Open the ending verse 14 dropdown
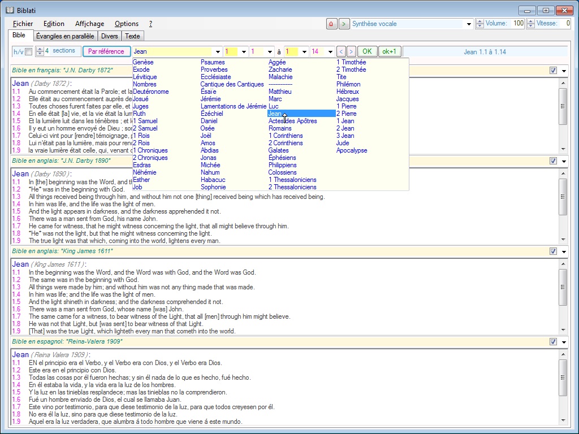Image resolution: width=579 pixels, height=434 pixels. point(331,51)
